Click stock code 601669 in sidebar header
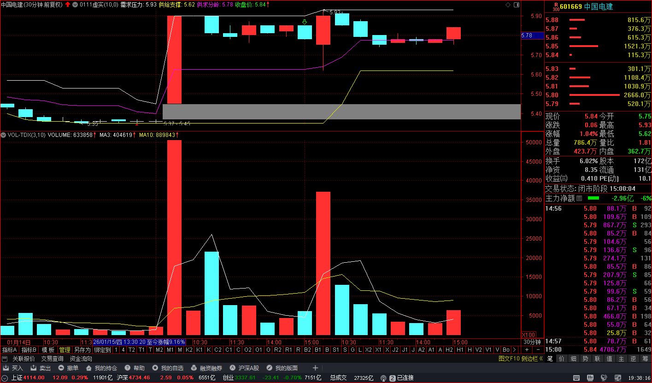Viewport: 652px width, 383px height. pos(570,6)
